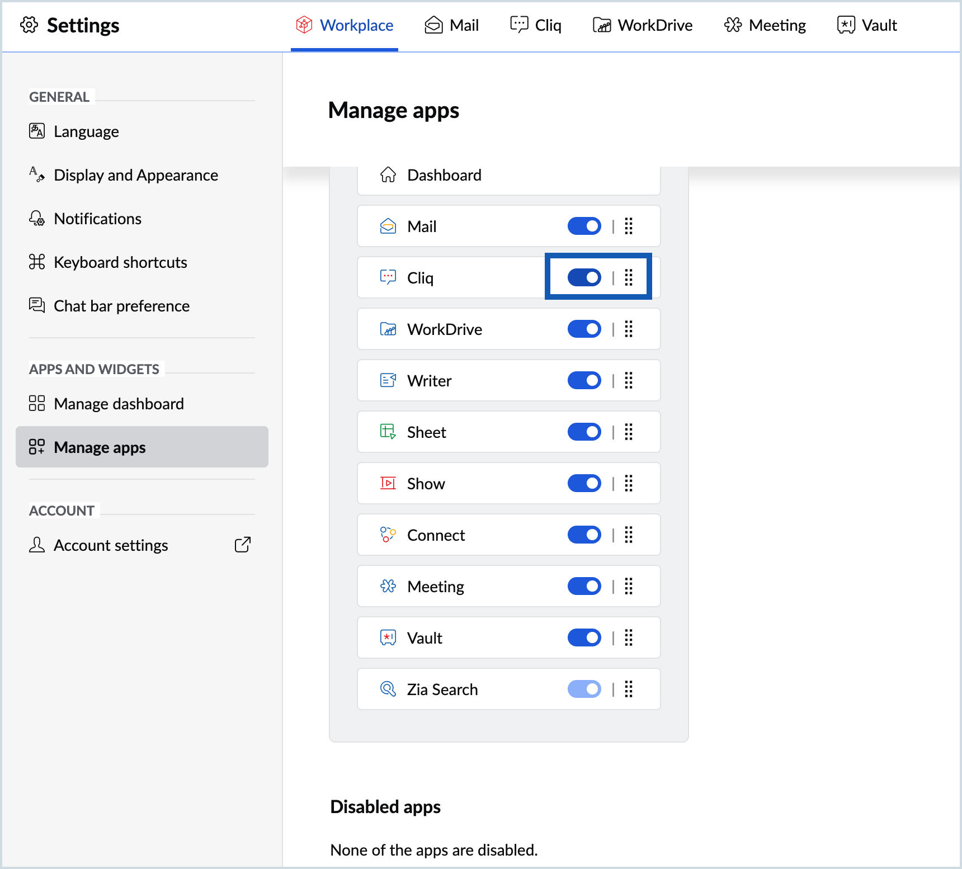The width and height of the screenshot is (962, 869).
Task: Turn off the WorkDrive toggle
Action: pyautogui.click(x=584, y=329)
